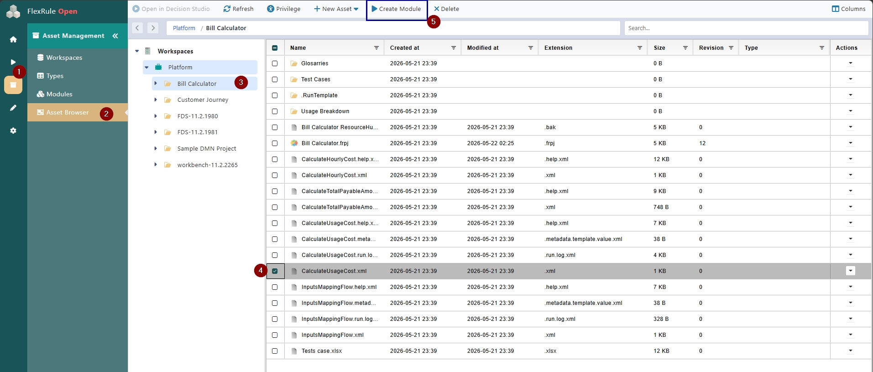This screenshot has width=873, height=372.
Task: Click the CalculateHourlyCost.help.xml file name
Action: point(340,159)
